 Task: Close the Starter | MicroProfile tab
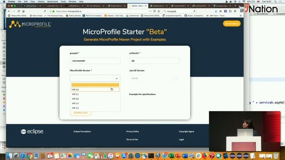146,6
